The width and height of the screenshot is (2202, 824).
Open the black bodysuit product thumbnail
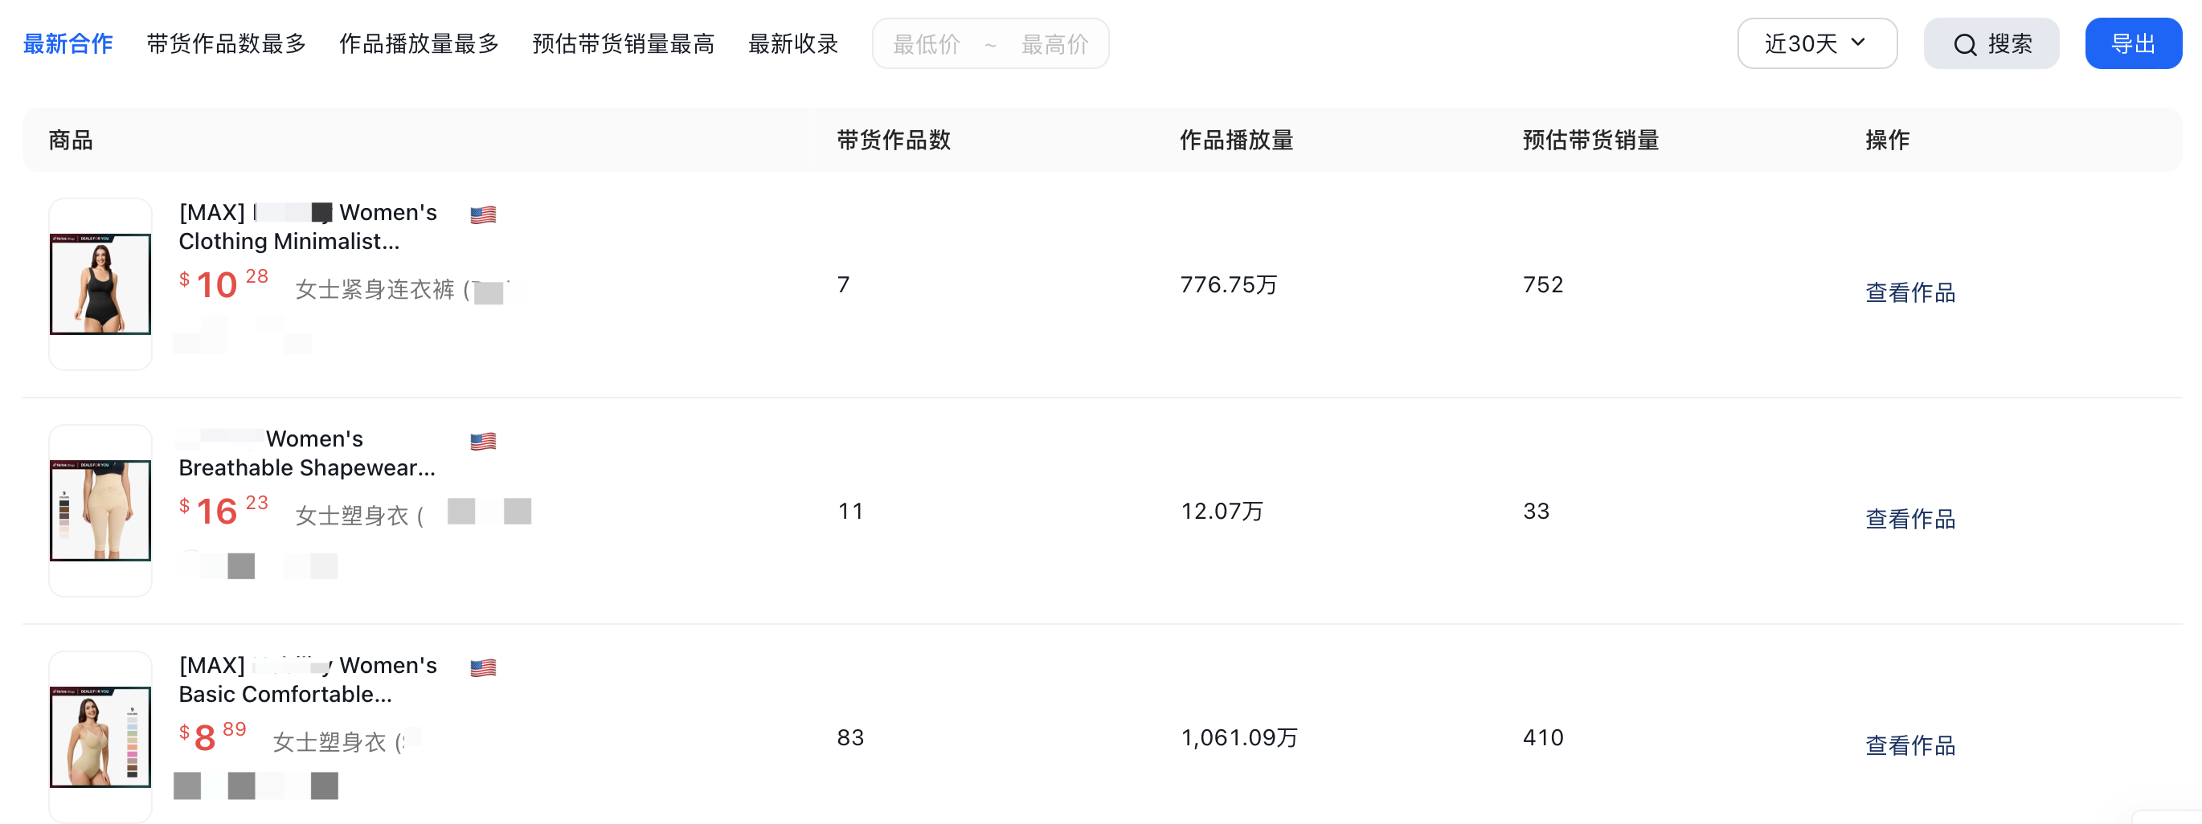101,284
